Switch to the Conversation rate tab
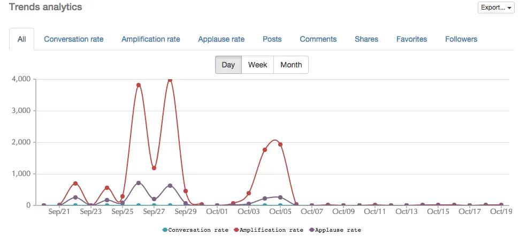Viewport: 520px width, 237px height. [74, 39]
